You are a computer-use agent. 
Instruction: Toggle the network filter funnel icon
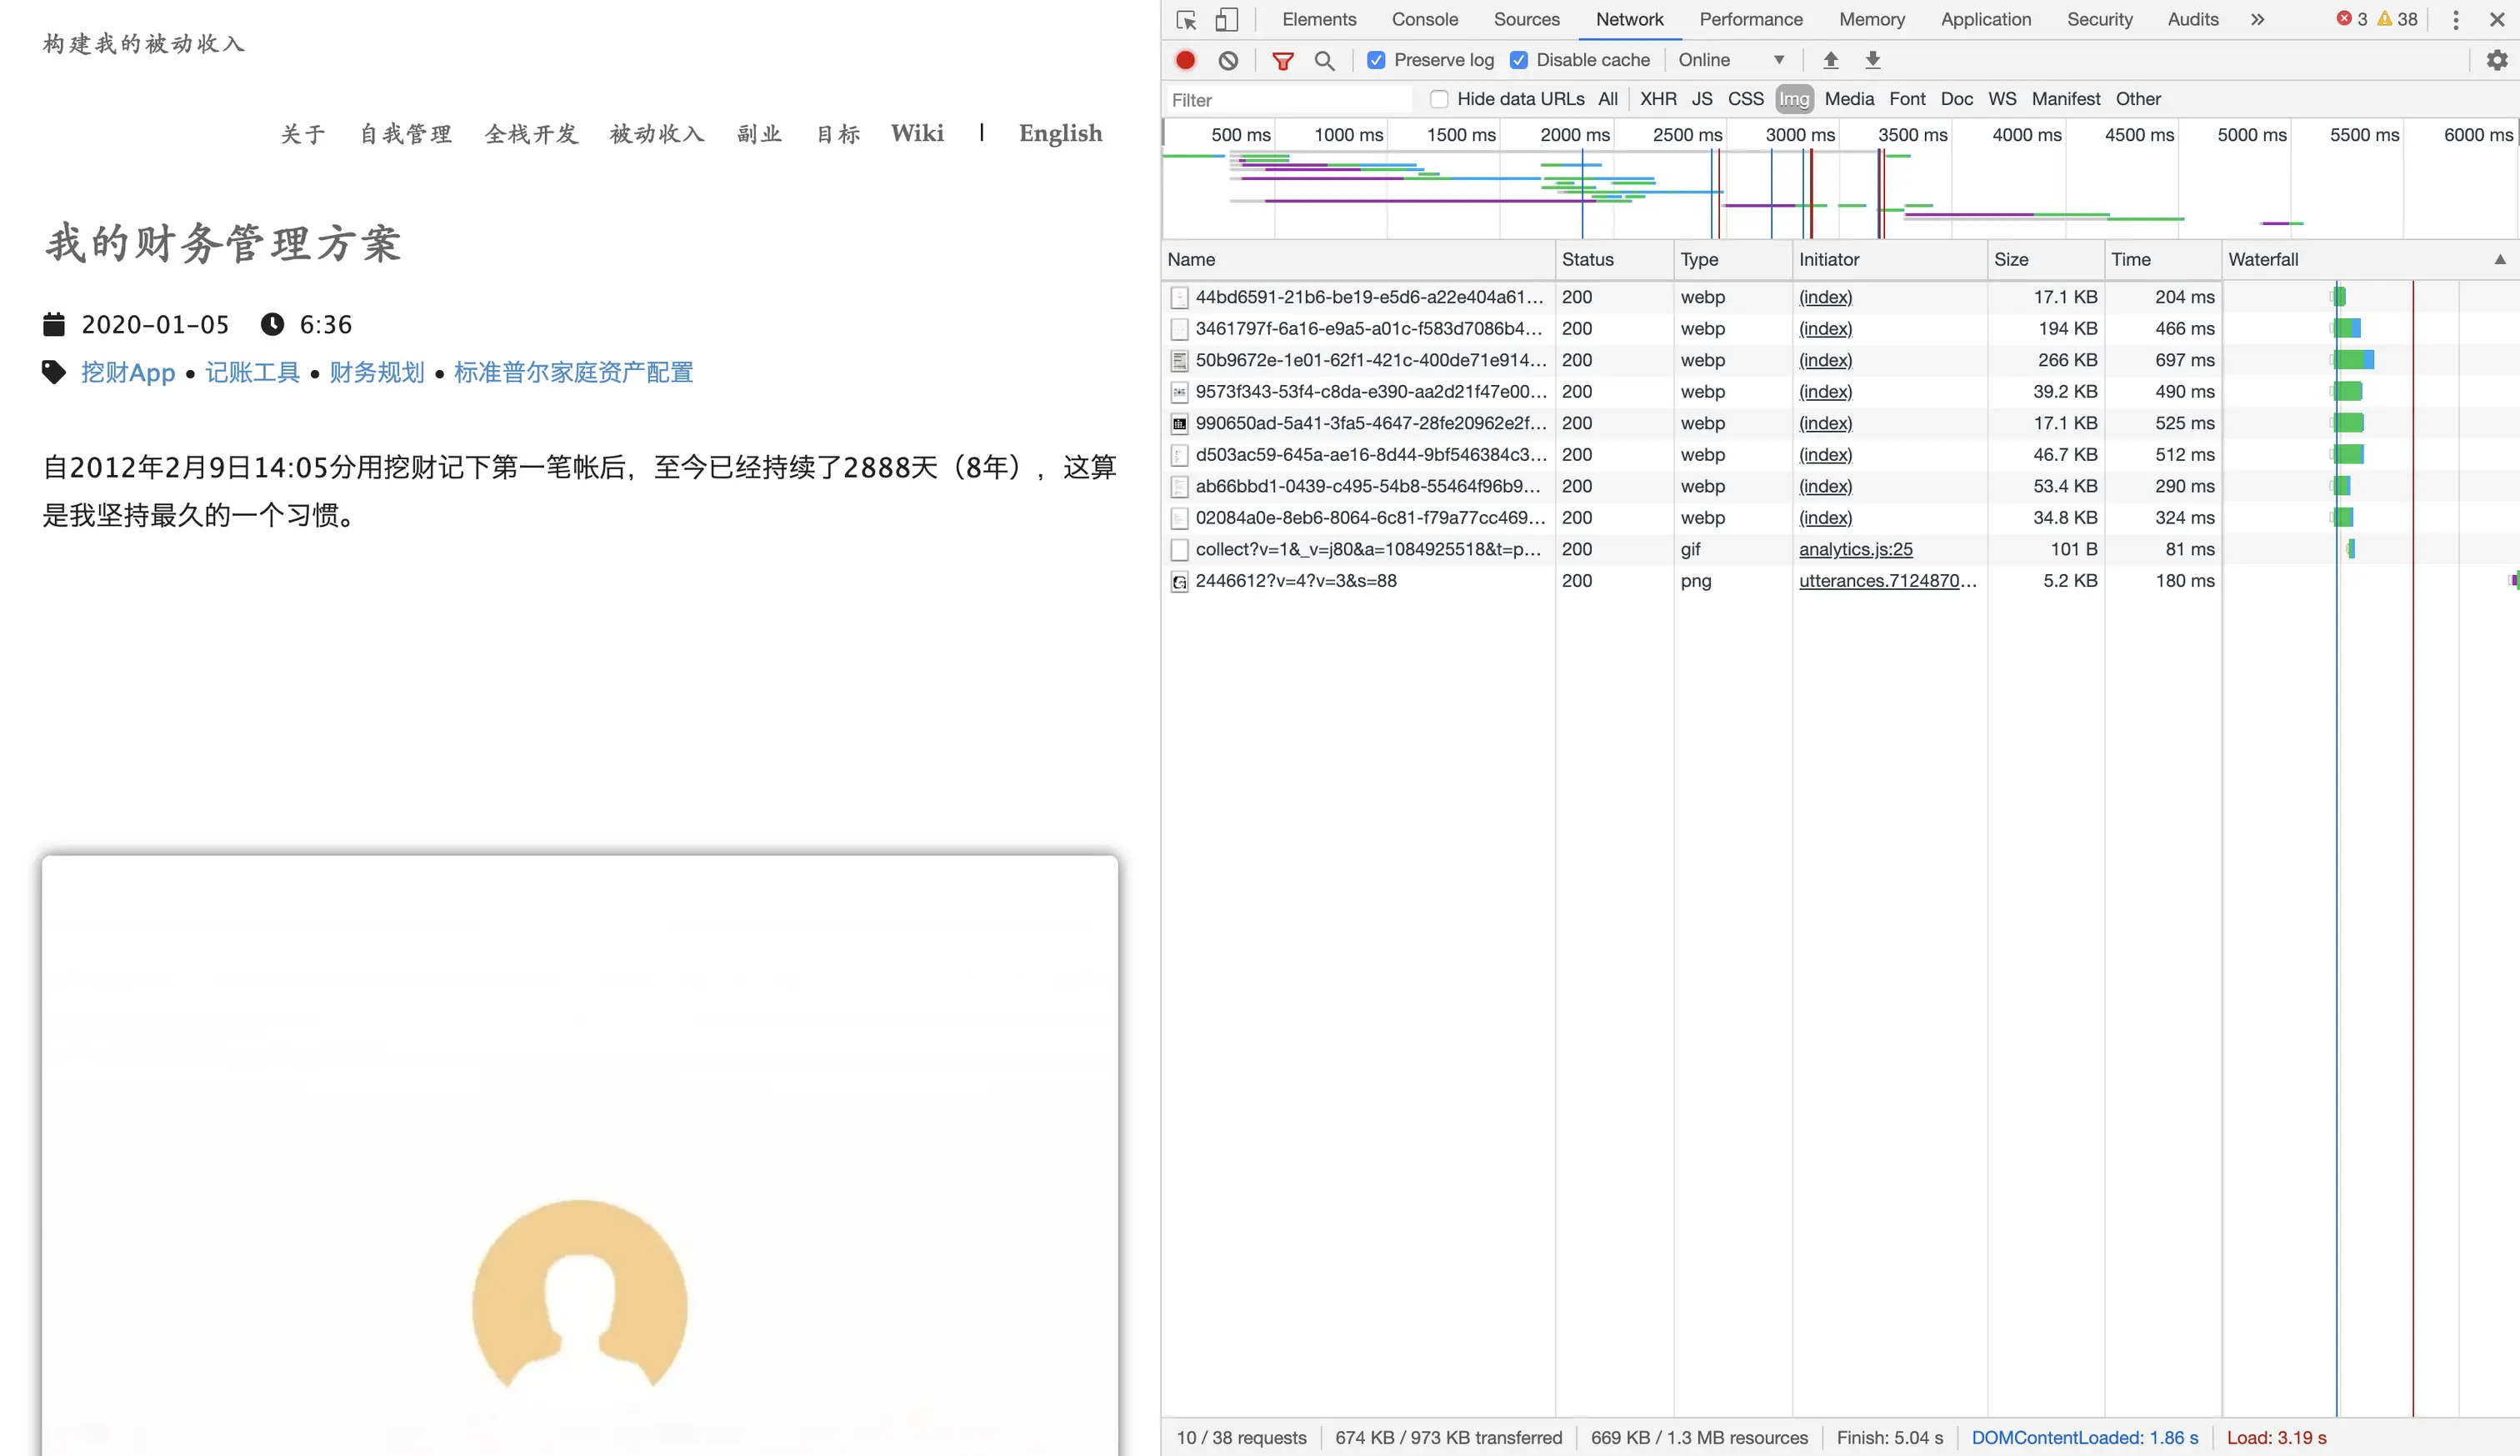pyautogui.click(x=1282, y=60)
